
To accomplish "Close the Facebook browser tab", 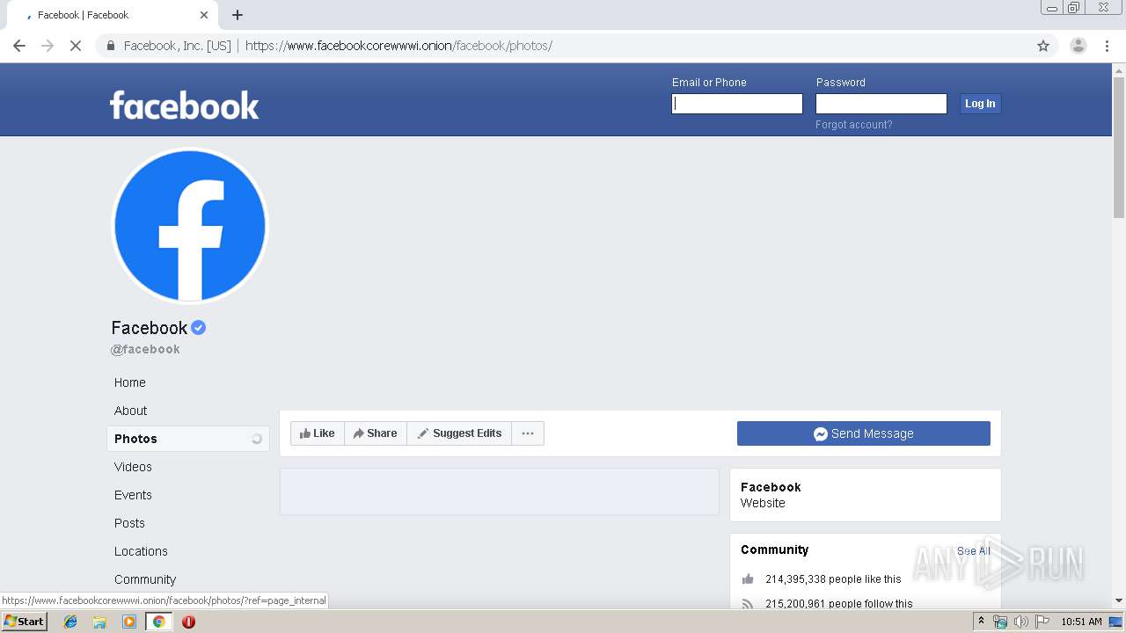I will [x=204, y=15].
